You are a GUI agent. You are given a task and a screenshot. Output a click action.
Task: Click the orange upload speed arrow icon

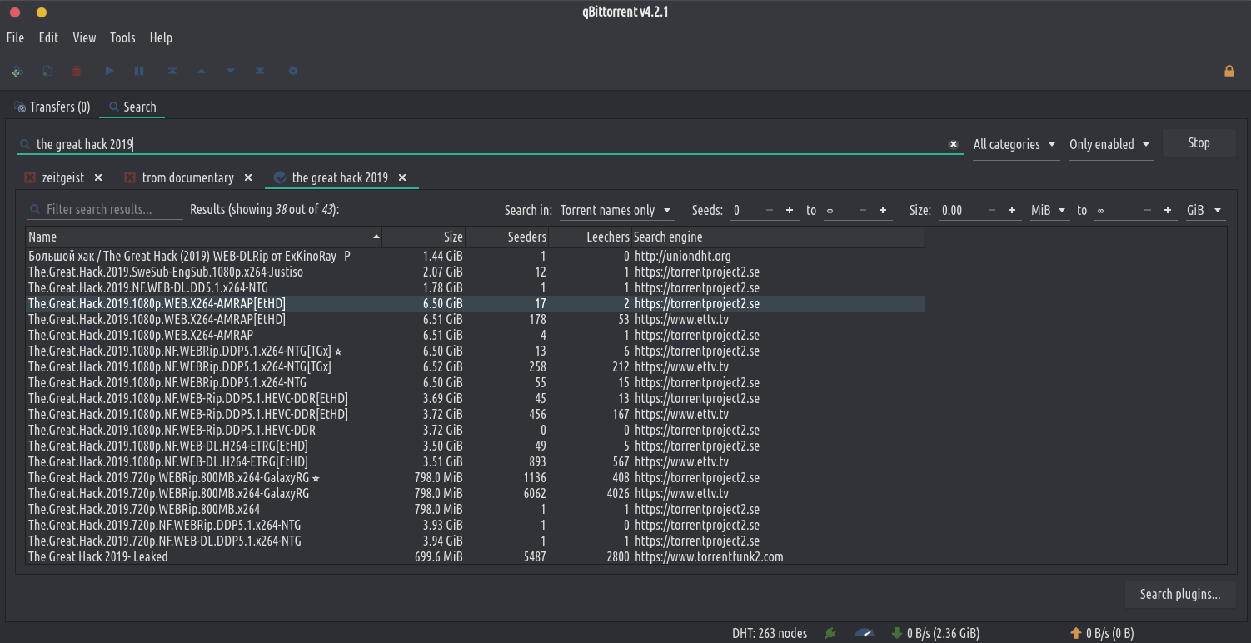click(1075, 634)
